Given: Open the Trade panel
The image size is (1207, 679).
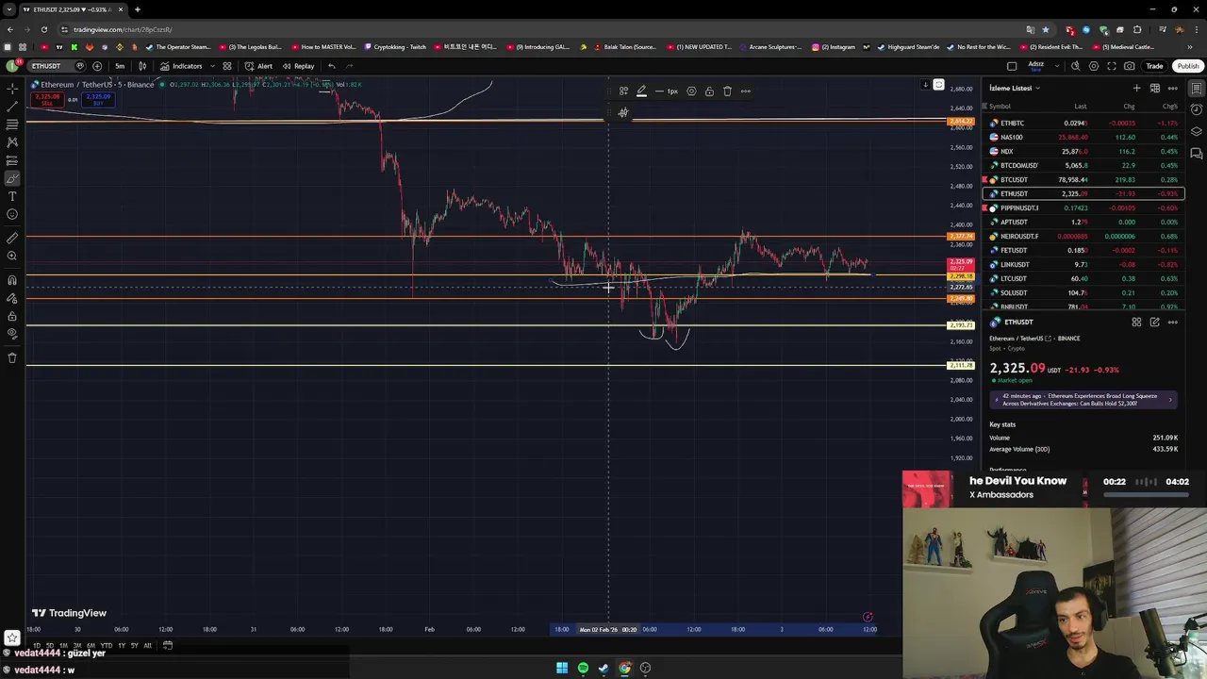Looking at the screenshot, I should [x=1154, y=66].
